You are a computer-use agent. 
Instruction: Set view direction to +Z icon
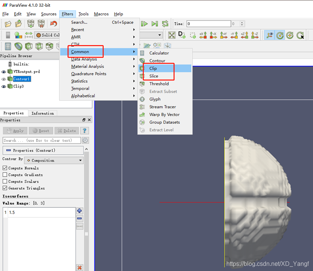tap(244, 35)
